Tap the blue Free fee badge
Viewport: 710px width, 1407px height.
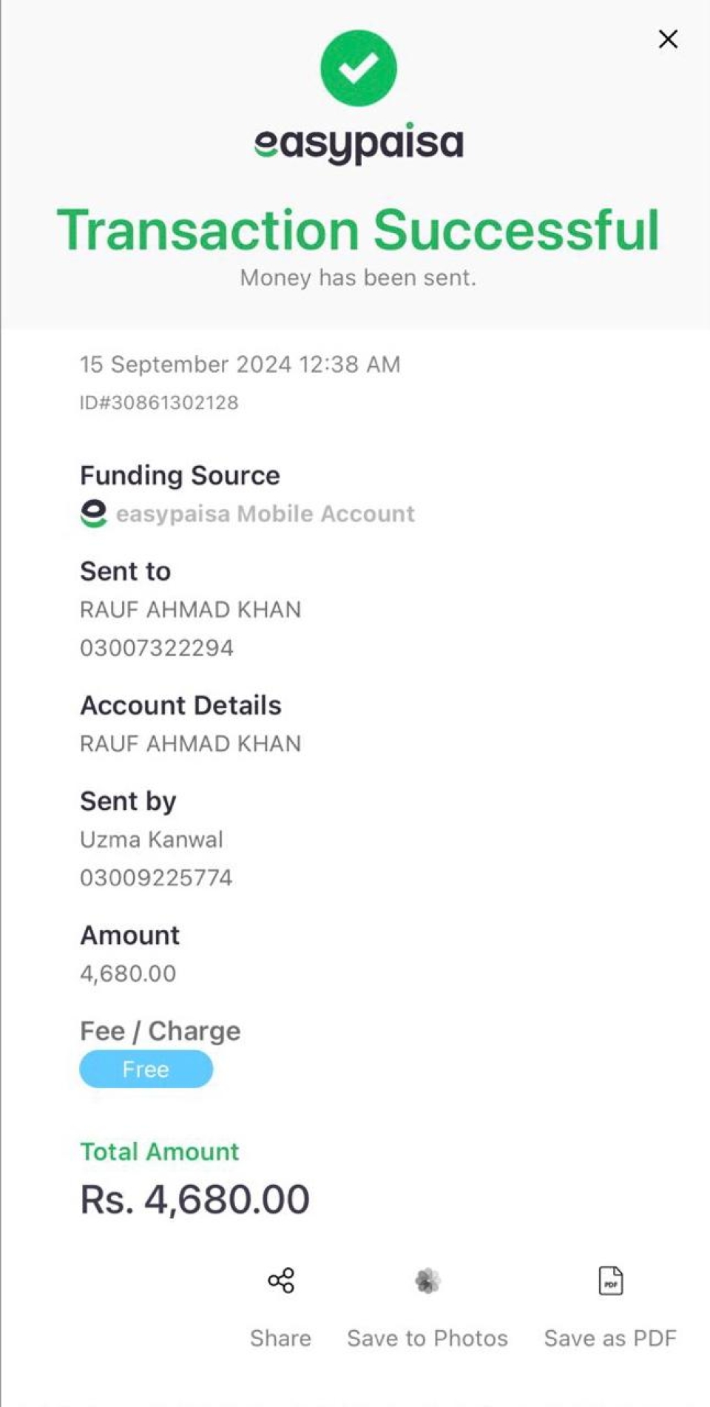click(146, 1069)
